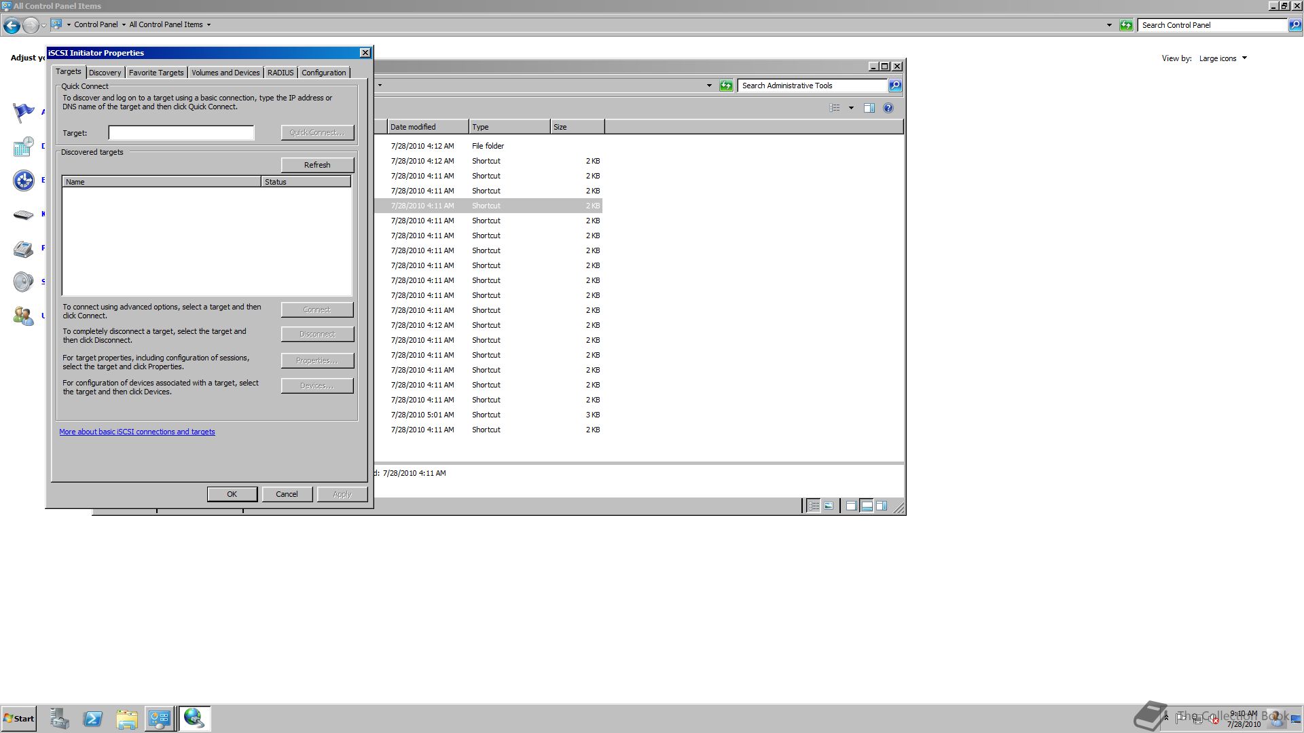Click the Quick Connect Target text field
This screenshot has height=733, width=1304.
click(x=181, y=133)
